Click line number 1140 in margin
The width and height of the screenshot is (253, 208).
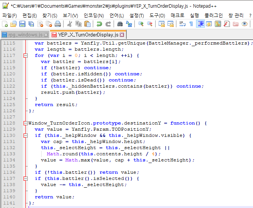click(9, 197)
